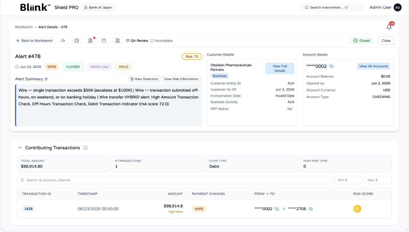Click the PEP Status No value
The height and width of the screenshot is (232, 409).
pyautogui.click(x=290, y=109)
